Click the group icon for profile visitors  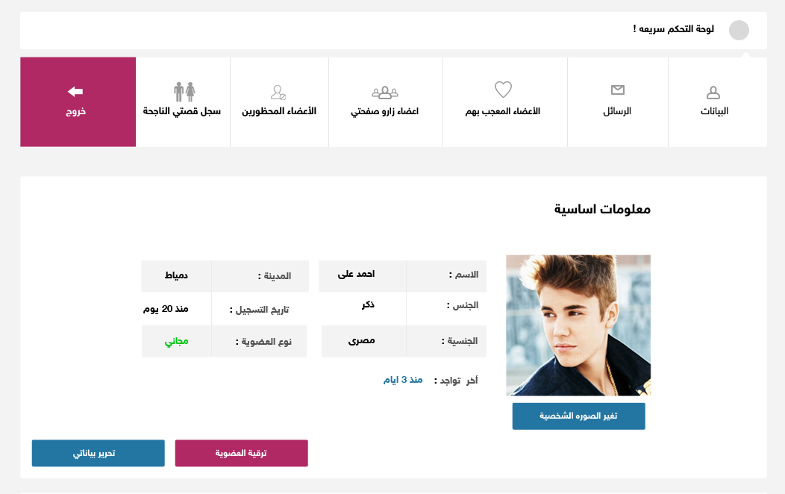pyautogui.click(x=385, y=93)
